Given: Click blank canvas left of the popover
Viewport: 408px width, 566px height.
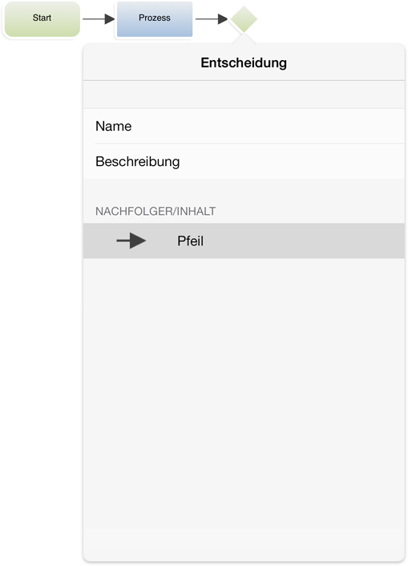Looking at the screenshot, I should (x=42, y=289).
